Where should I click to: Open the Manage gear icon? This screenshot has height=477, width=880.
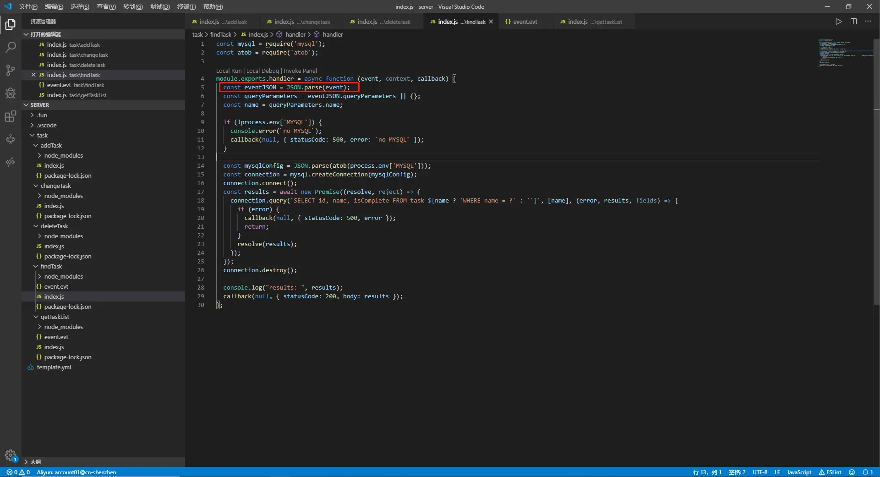(10, 455)
